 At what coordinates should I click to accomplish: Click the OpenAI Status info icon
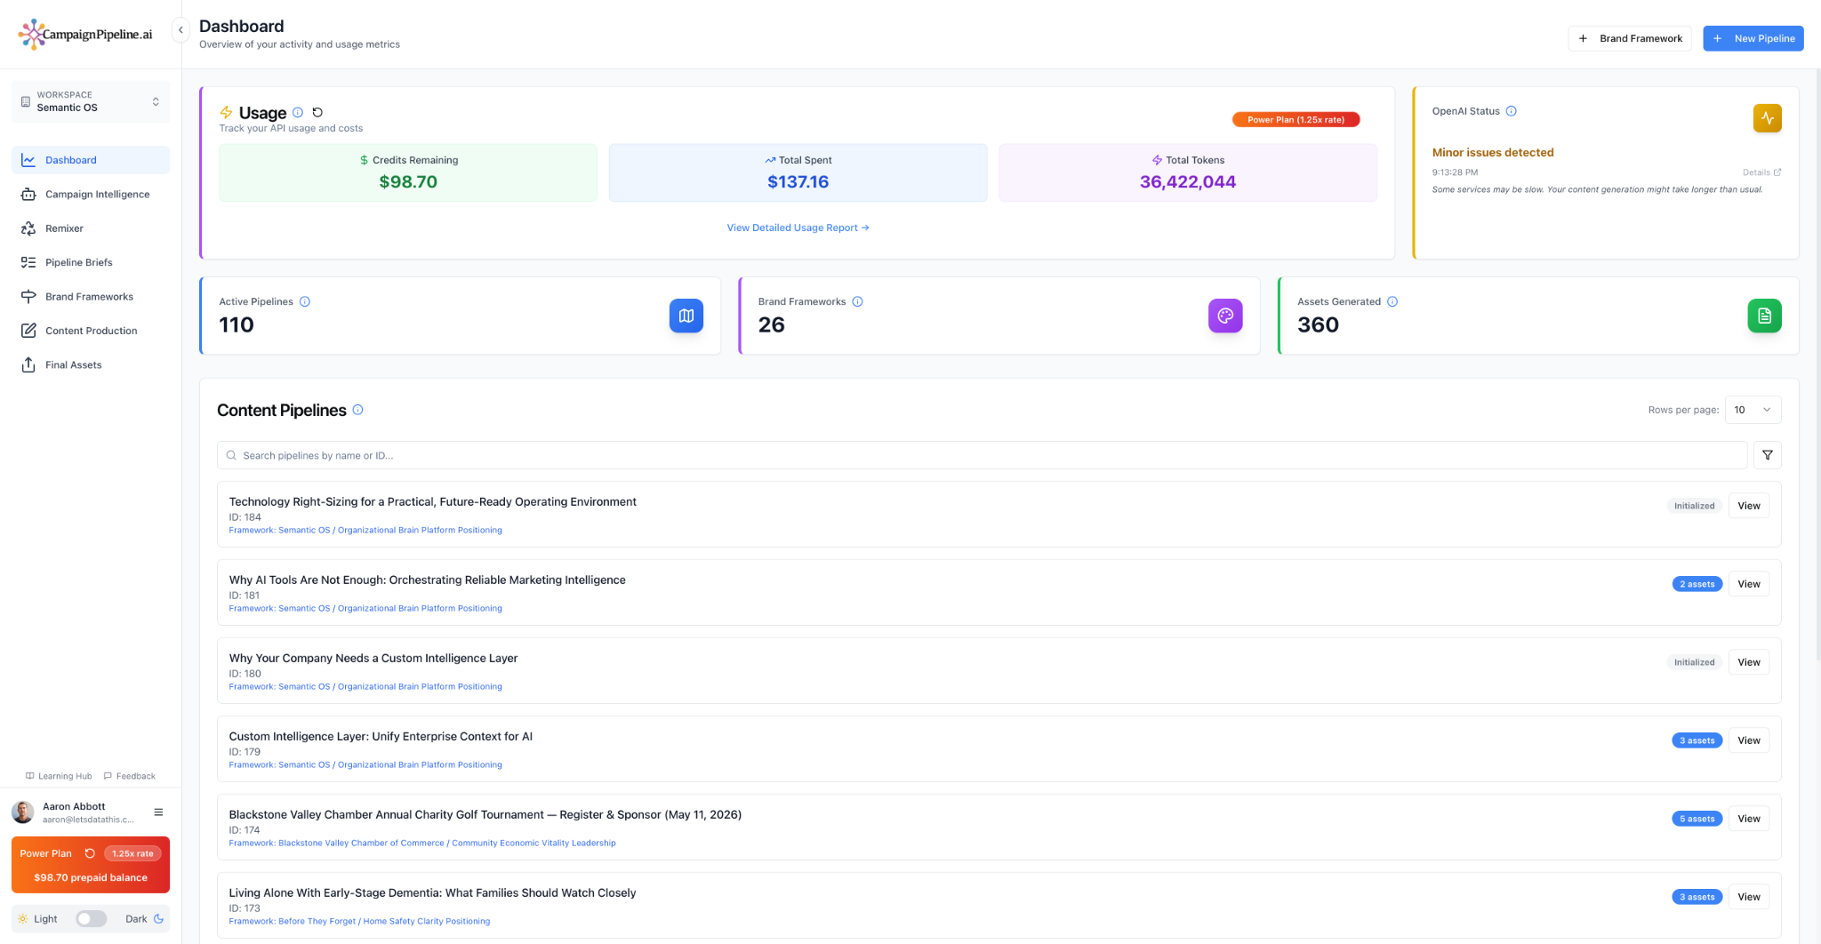click(1512, 111)
